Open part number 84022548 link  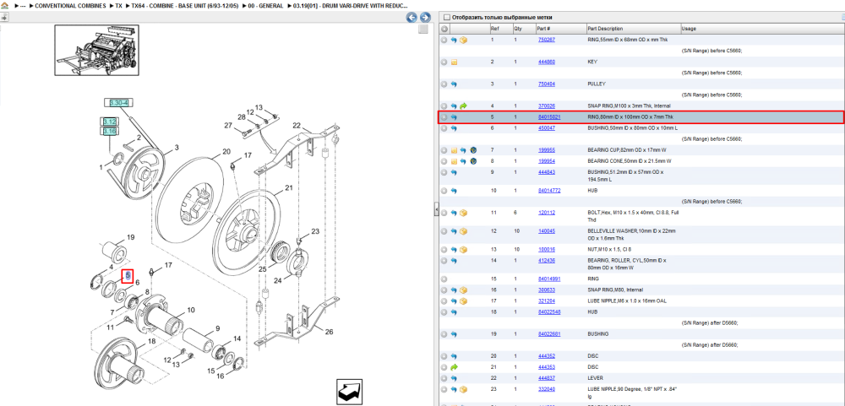point(550,311)
